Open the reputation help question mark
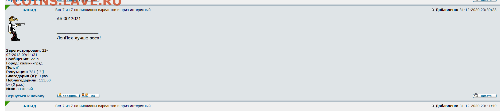Image resolution: width=504 pixels, height=111 pixels. tap(40, 72)
